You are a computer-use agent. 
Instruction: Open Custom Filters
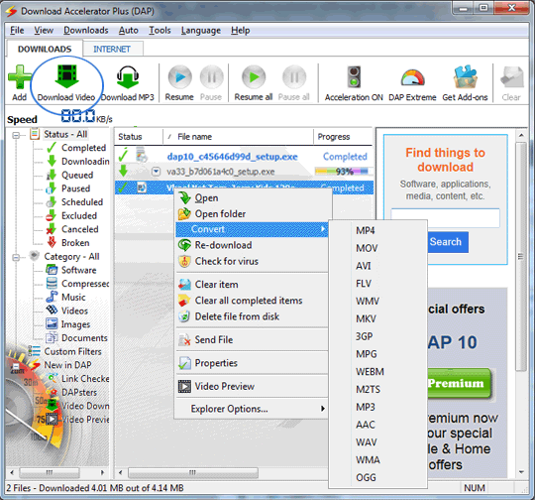click(72, 351)
